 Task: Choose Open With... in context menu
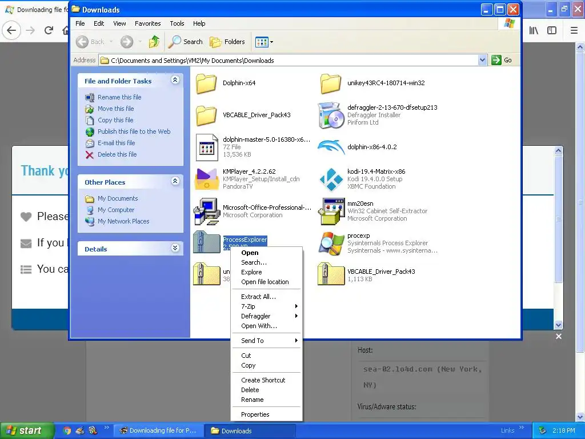point(266,326)
